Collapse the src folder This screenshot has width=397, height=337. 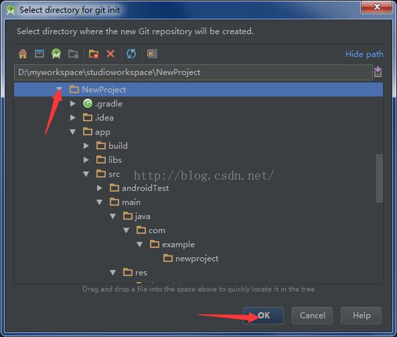(x=86, y=174)
